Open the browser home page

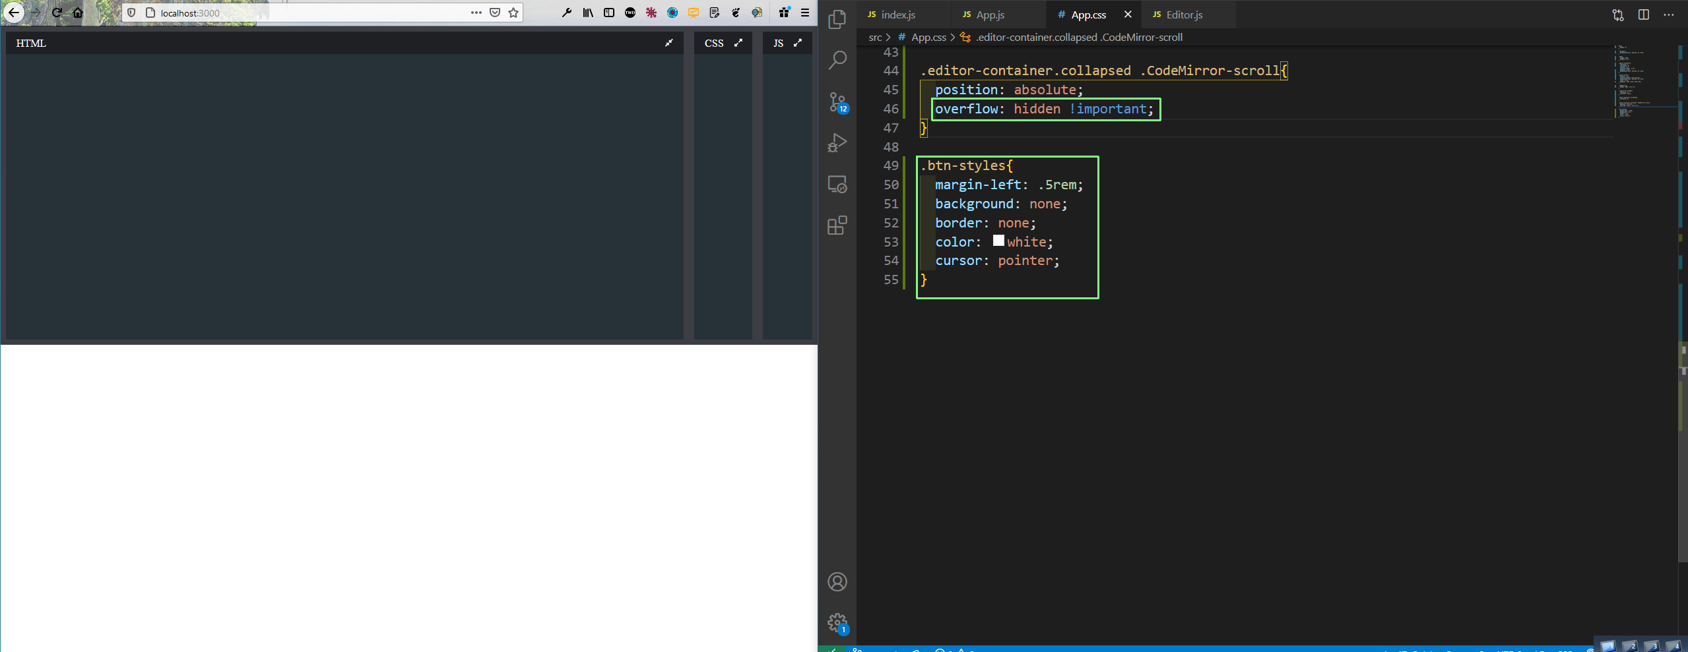[x=78, y=13]
